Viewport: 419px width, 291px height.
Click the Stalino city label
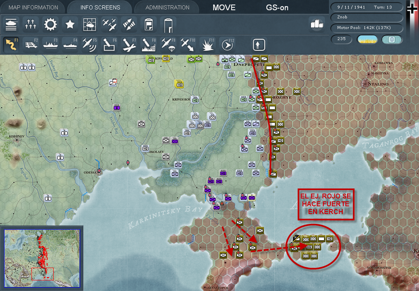[378, 84]
